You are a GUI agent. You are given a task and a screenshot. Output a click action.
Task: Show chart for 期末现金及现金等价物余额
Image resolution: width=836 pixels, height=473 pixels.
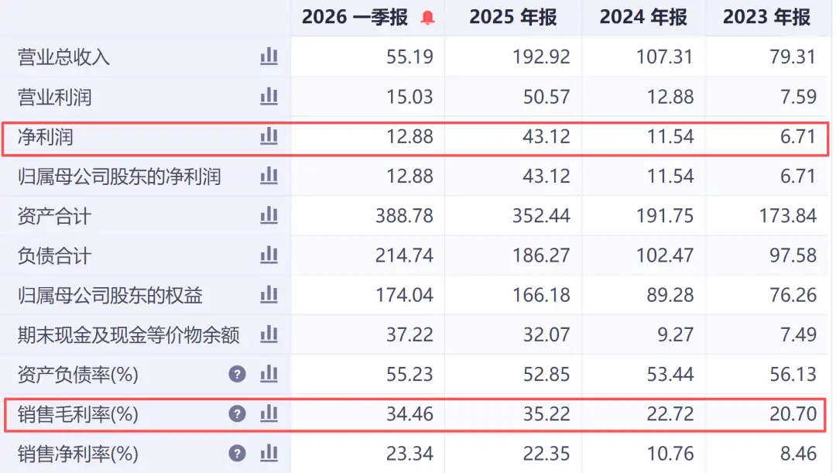pyautogui.click(x=269, y=334)
